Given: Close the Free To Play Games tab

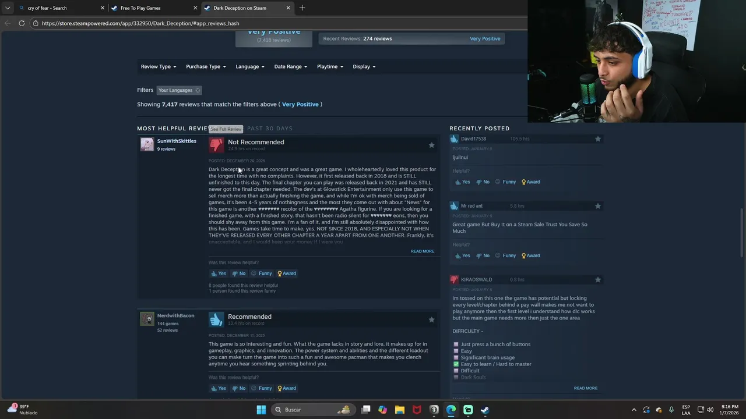Looking at the screenshot, I should click(195, 8).
